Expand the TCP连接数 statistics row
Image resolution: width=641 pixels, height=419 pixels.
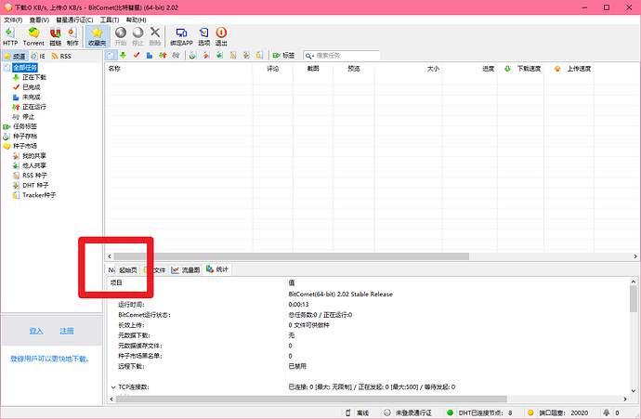113,386
